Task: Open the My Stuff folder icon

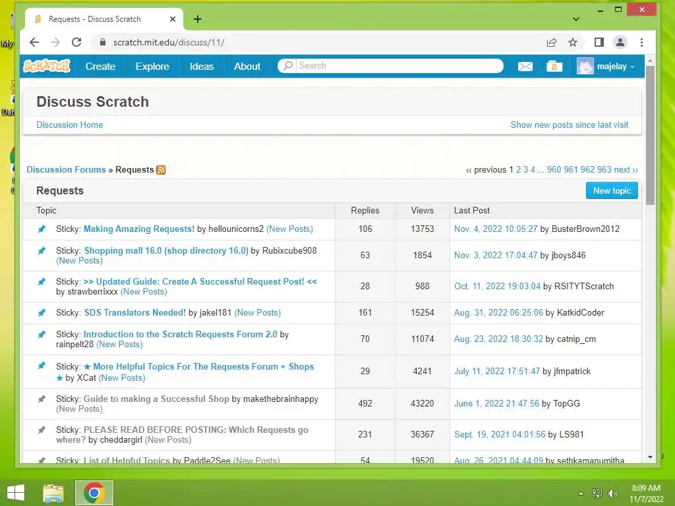Action: click(554, 67)
